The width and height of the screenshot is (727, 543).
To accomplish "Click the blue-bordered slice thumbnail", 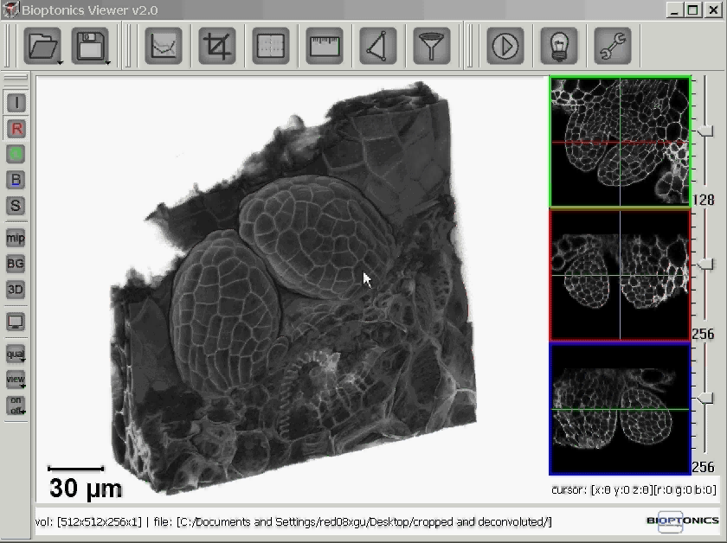I will (x=620, y=408).
